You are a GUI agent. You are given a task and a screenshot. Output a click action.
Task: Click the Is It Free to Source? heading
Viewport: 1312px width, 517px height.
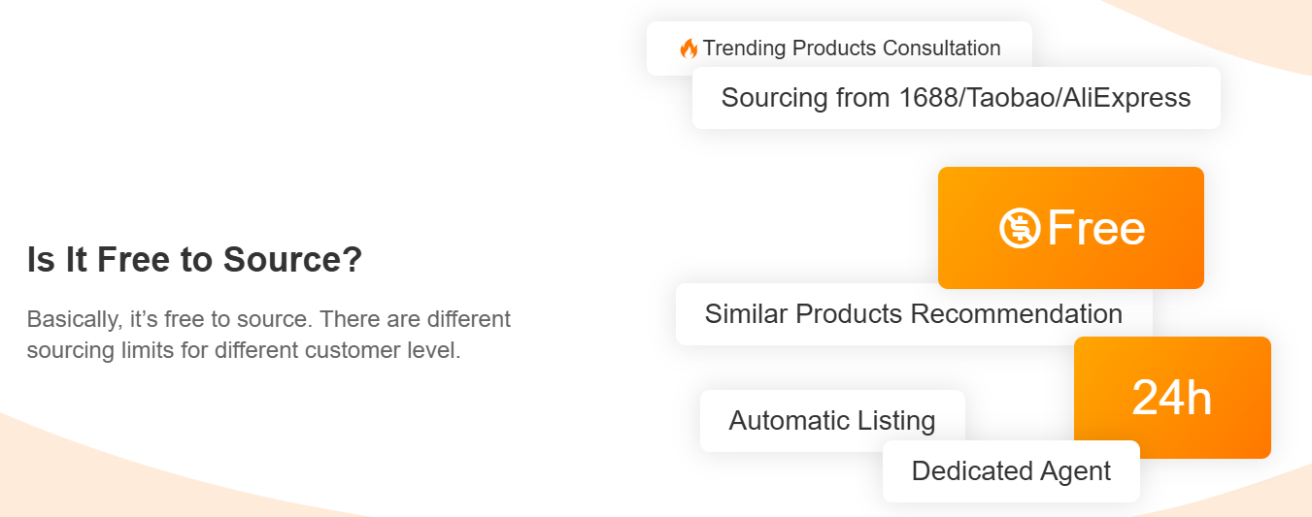[194, 260]
